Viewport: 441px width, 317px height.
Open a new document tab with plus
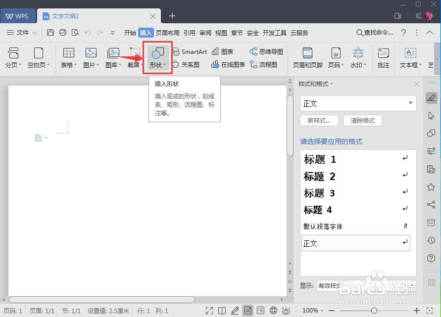tap(172, 16)
